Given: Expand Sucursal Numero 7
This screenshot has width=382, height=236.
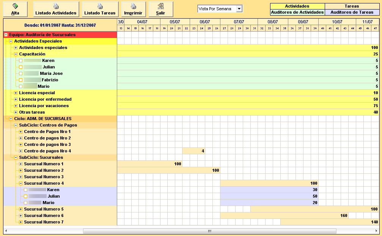Looking at the screenshot, I should point(21,222).
